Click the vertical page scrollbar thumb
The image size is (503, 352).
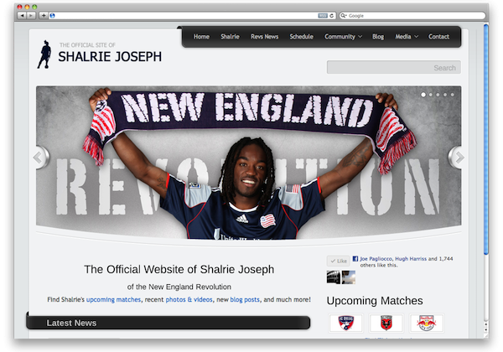pyautogui.click(x=486, y=139)
